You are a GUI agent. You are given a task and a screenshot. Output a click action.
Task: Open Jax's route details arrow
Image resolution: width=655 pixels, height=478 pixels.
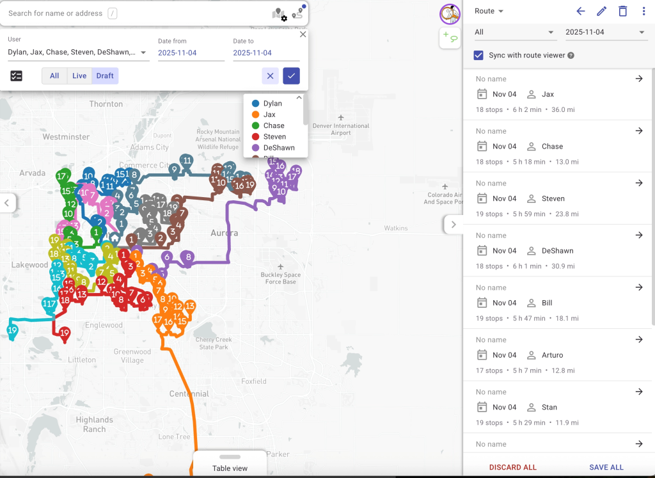coord(638,79)
